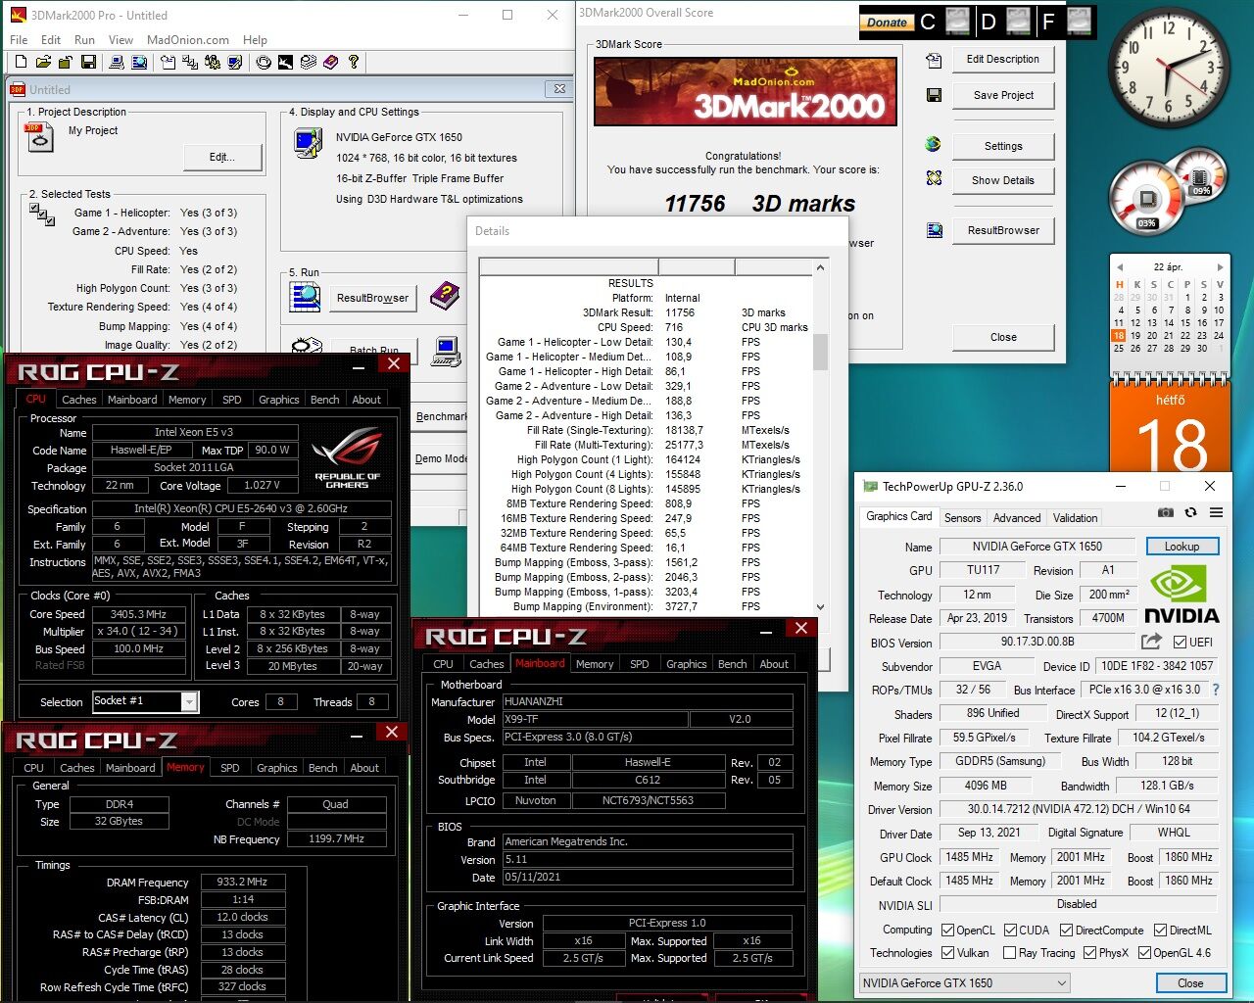1254x1003 pixels.
Task: Click the Details list scrollbar thumb
Action: (x=820, y=352)
